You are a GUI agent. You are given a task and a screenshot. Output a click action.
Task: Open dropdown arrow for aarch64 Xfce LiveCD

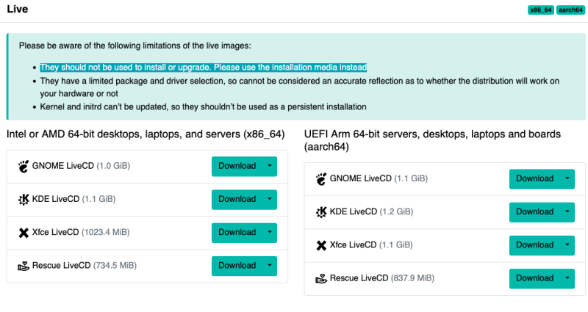(x=567, y=245)
